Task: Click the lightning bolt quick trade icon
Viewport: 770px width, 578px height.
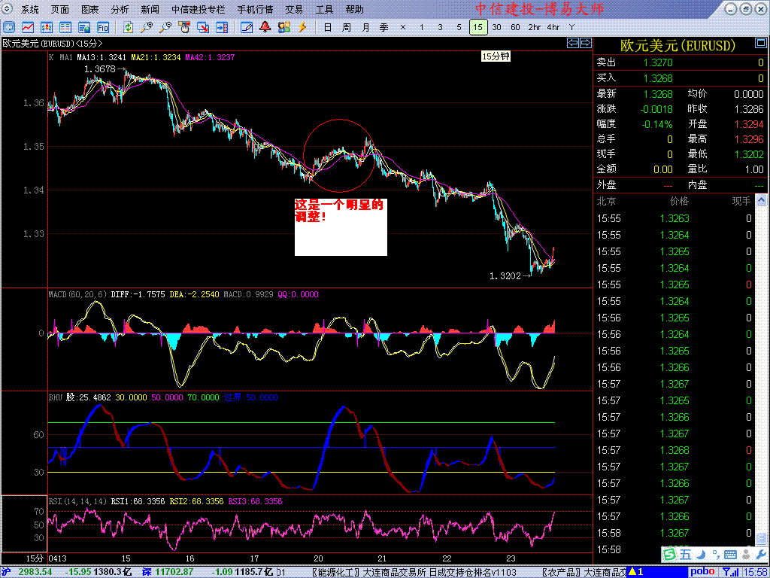Action: tap(302, 28)
